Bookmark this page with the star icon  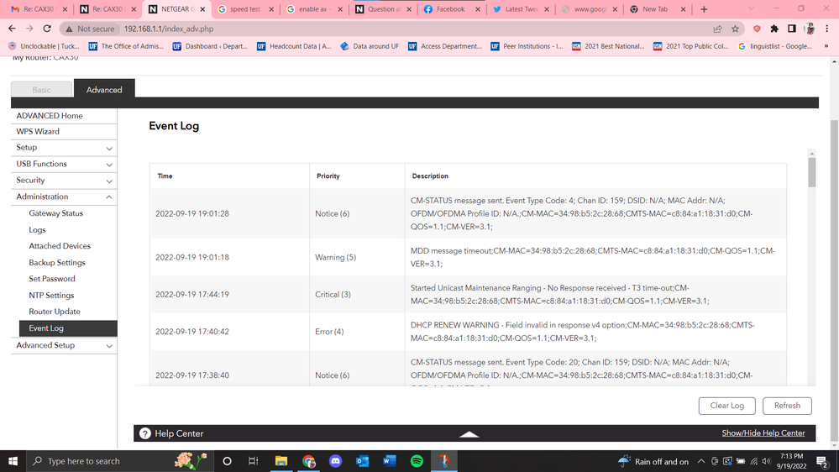[x=735, y=29]
